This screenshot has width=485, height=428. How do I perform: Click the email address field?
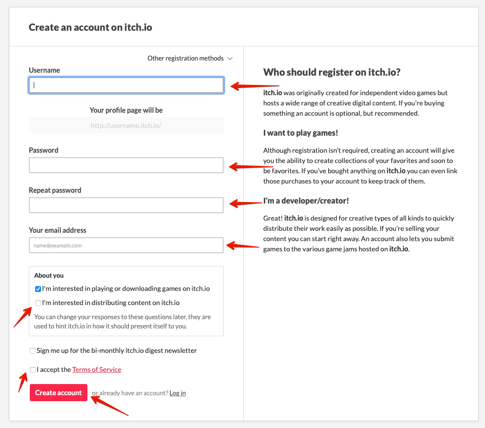click(x=126, y=245)
